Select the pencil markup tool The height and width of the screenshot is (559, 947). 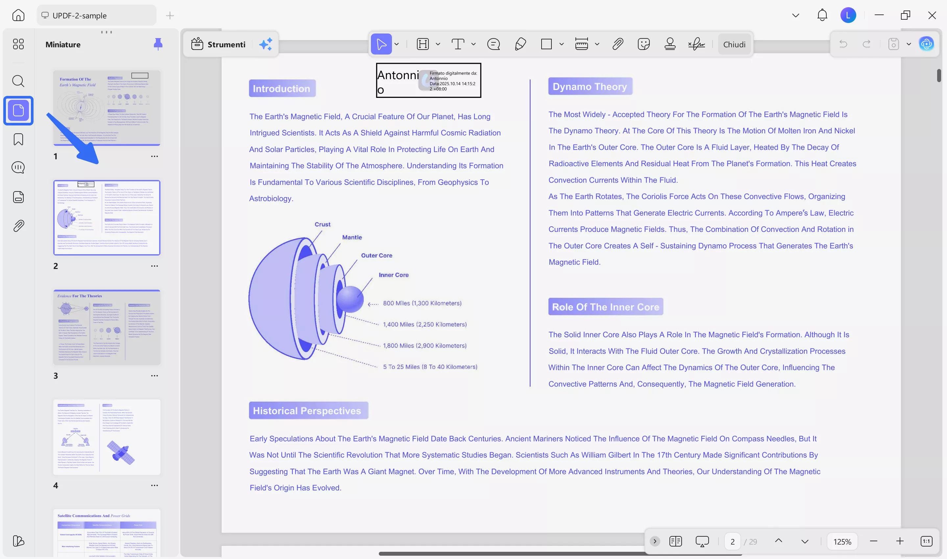(521, 44)
